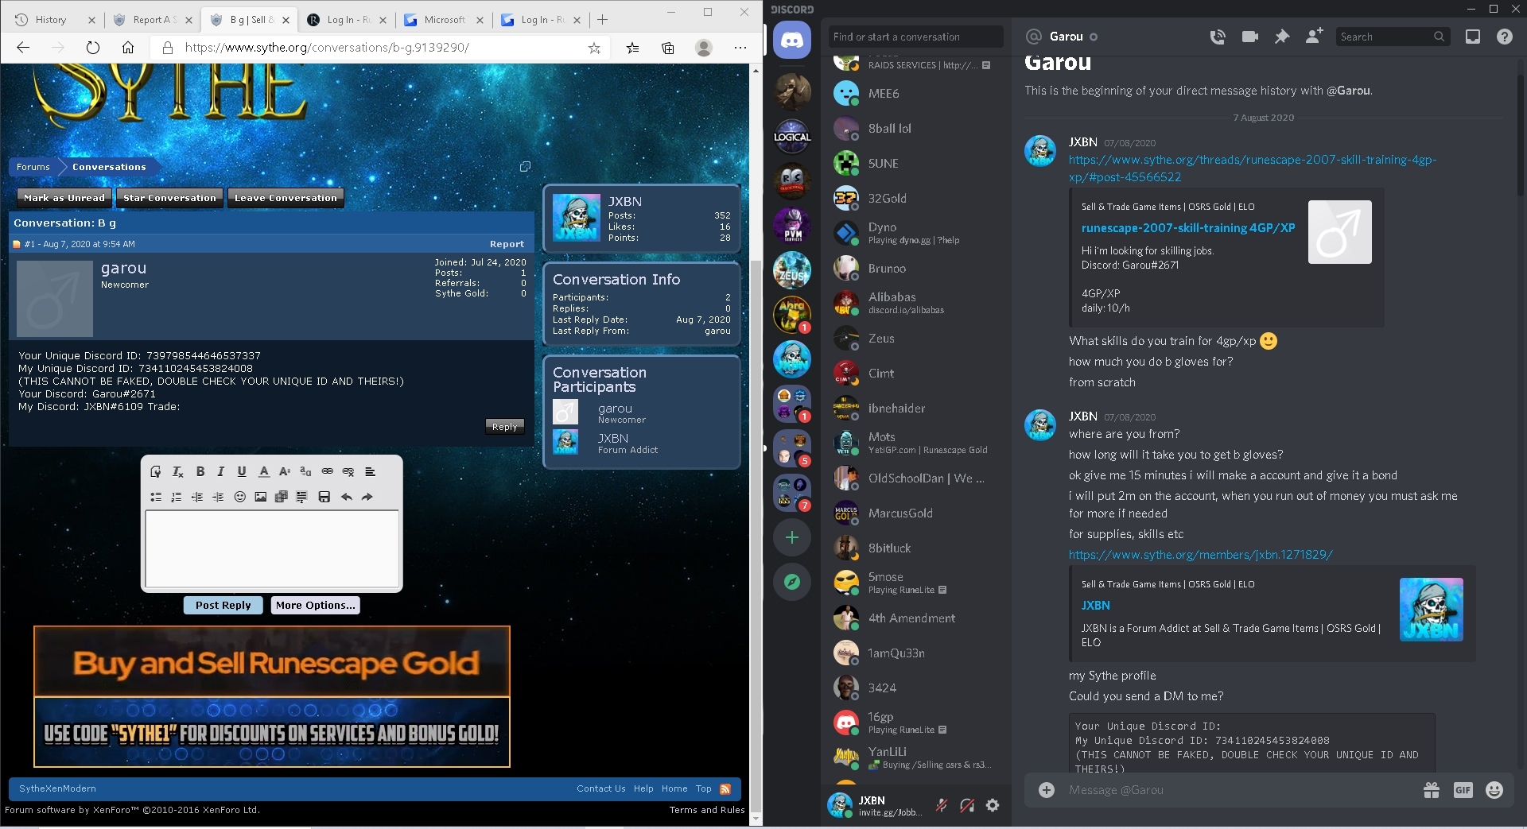Open the SytheXenModern style chooser link
Screen dimensions: 1527x829
(57, 788)
